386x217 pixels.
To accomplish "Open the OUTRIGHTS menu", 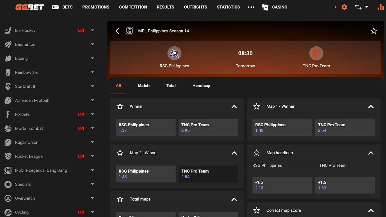I will (196, 7).
